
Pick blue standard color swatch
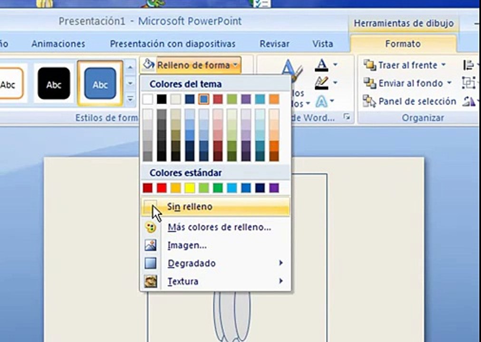point(246,188)
